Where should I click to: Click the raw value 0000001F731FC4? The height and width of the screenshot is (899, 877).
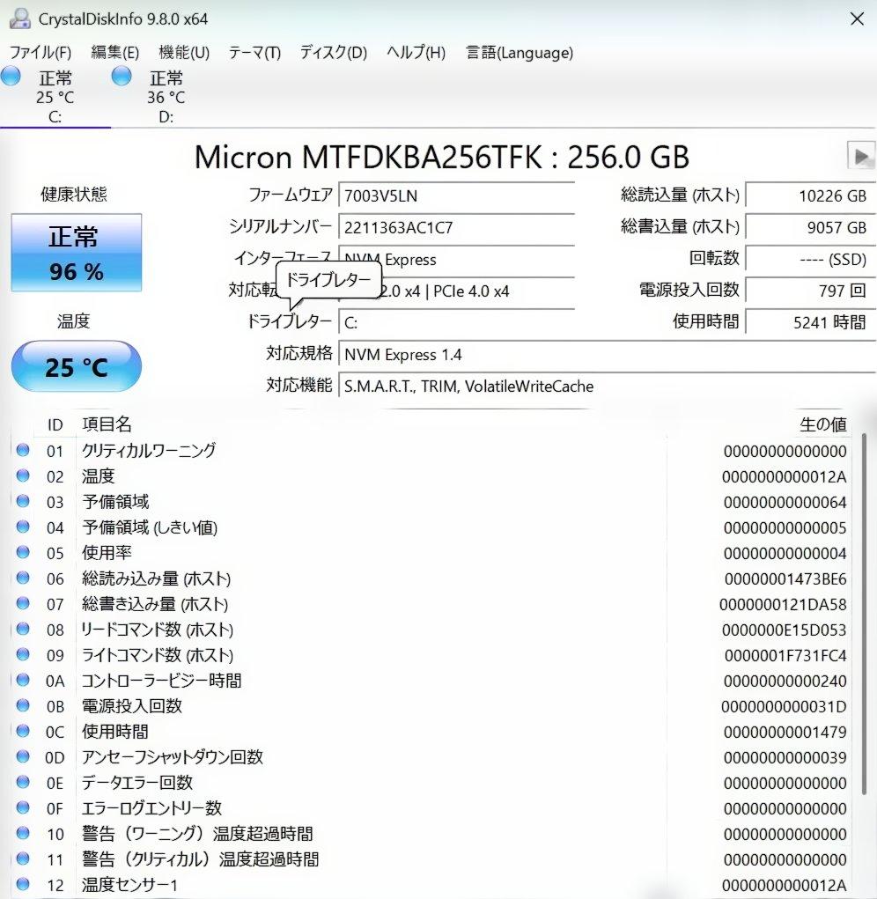[785, 655]
